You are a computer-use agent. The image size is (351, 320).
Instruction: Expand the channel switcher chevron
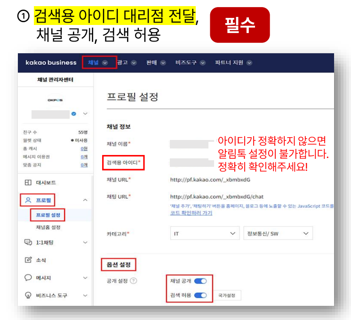point(85,114)
